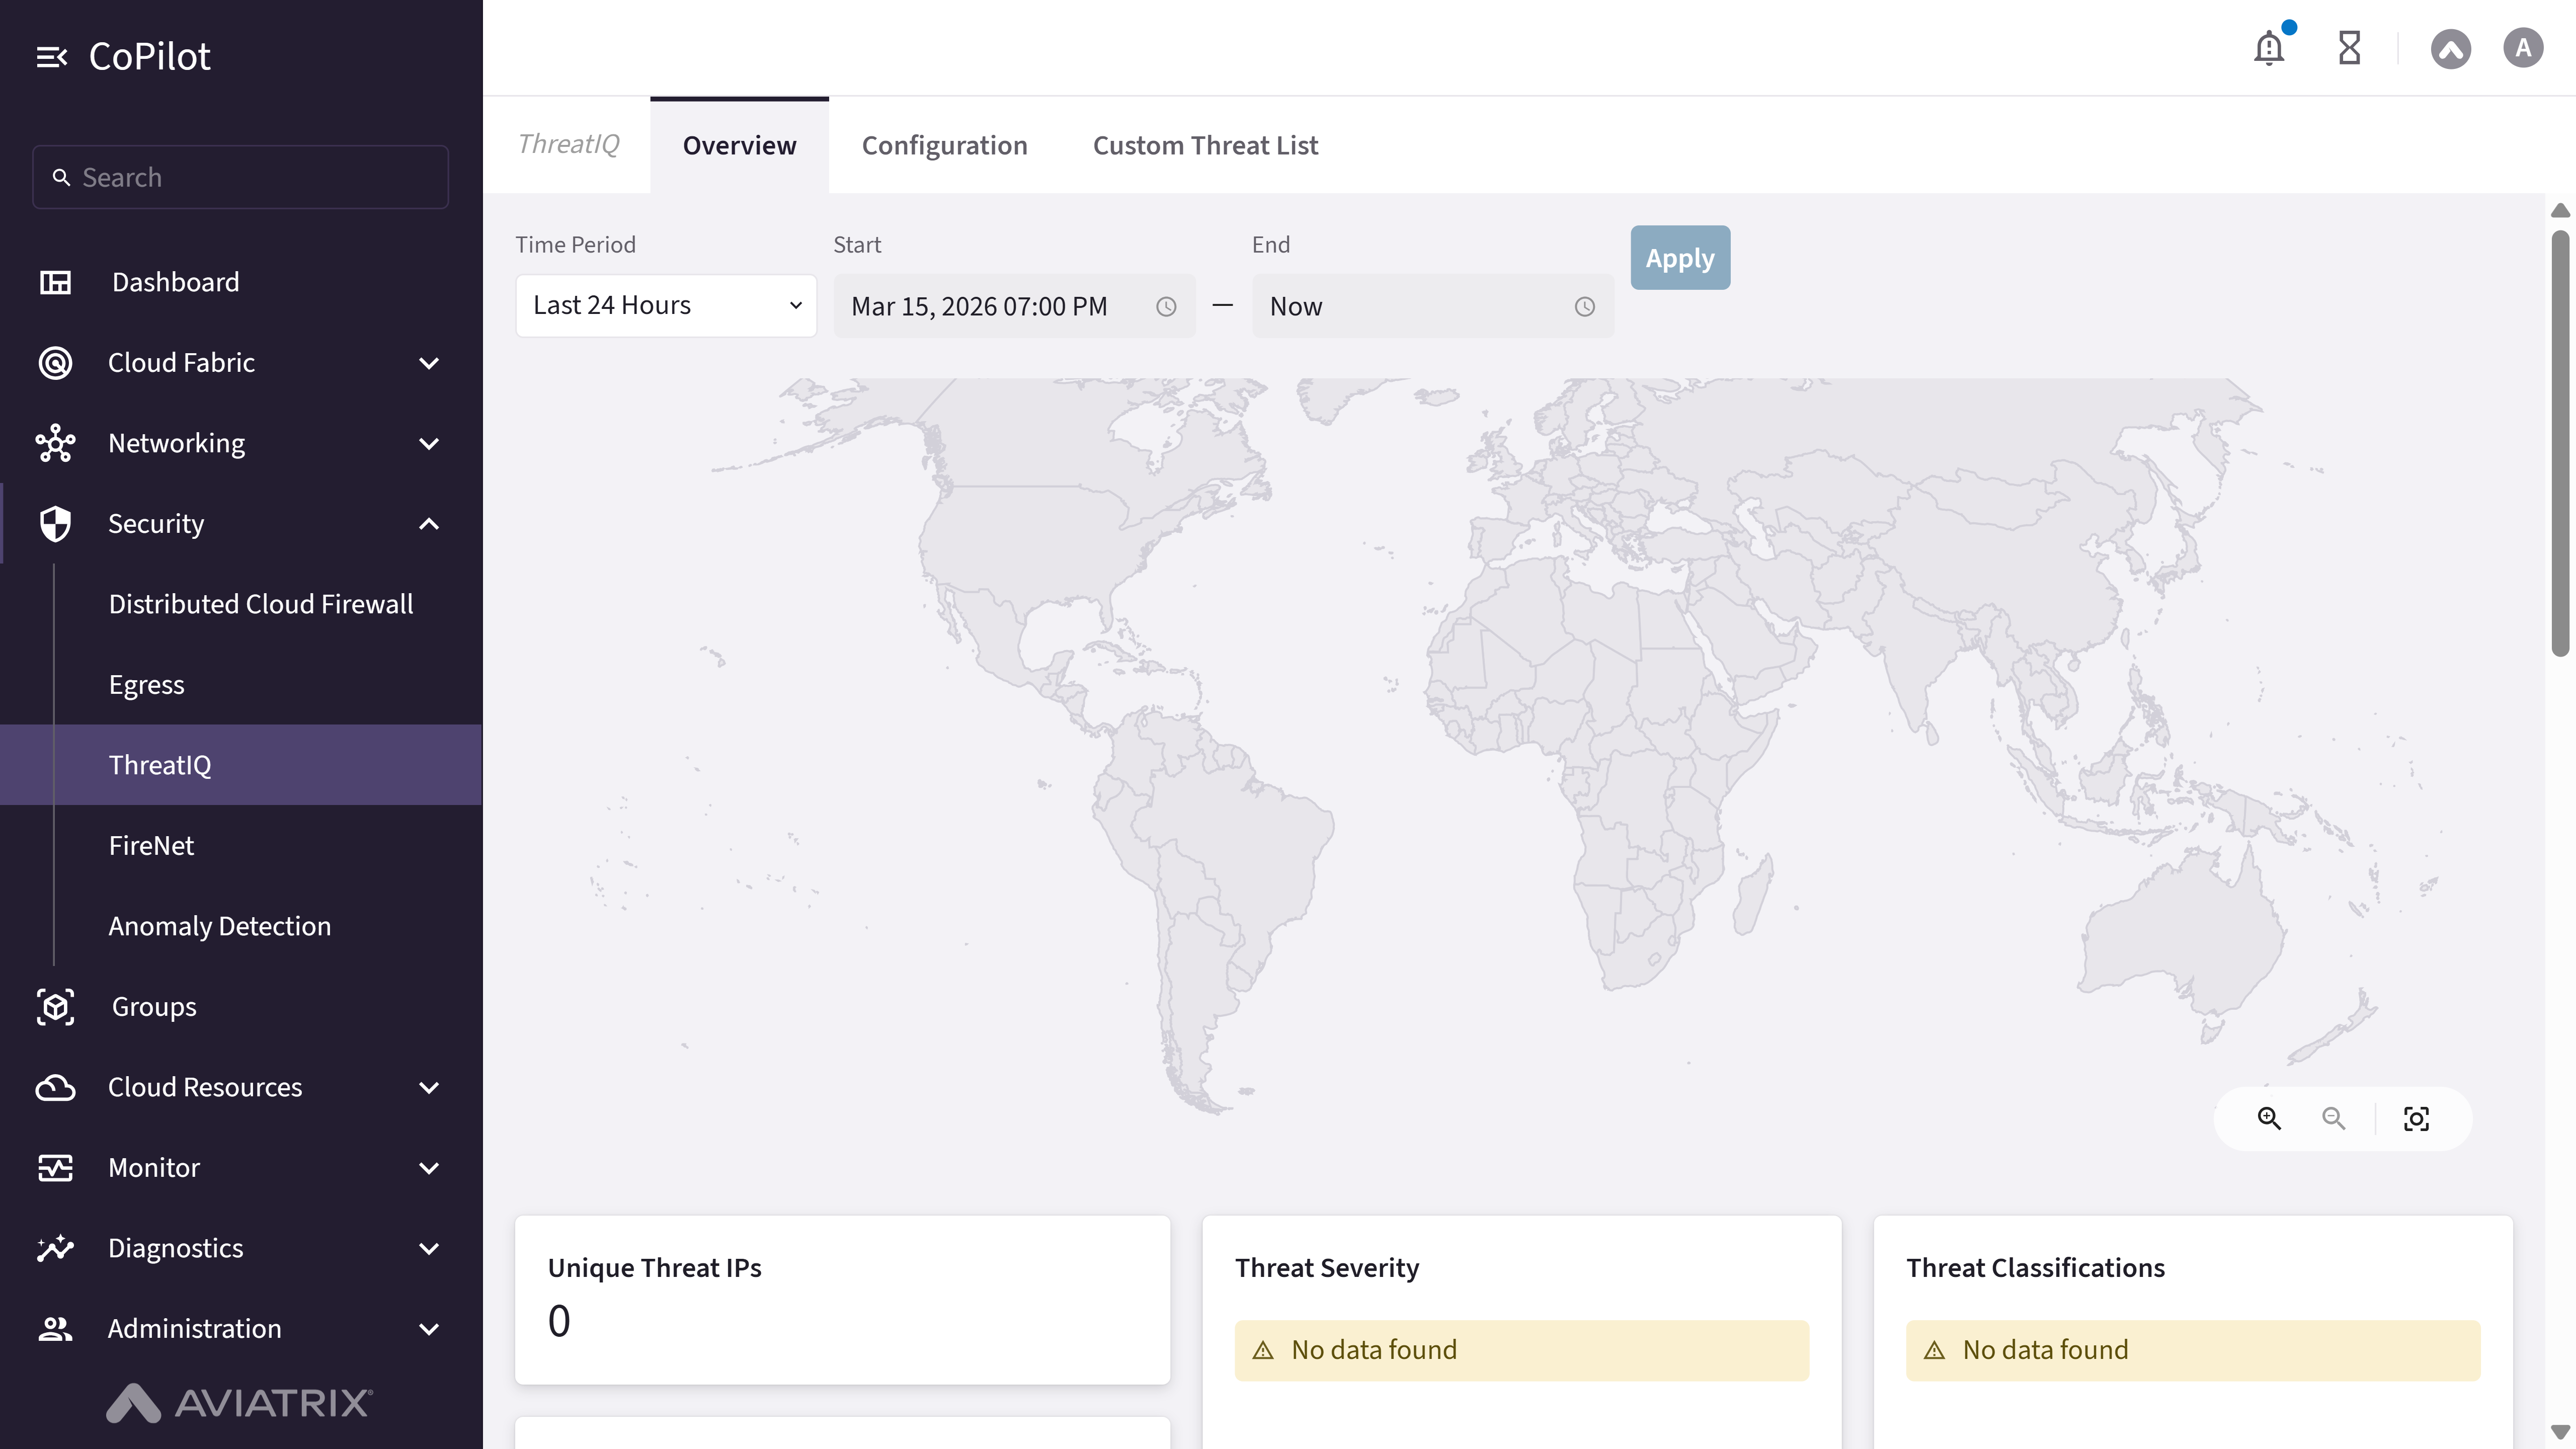This screenshot has height=1449, width=2576.
Task: Click the End time clock icon
Action: (1584, 307)
